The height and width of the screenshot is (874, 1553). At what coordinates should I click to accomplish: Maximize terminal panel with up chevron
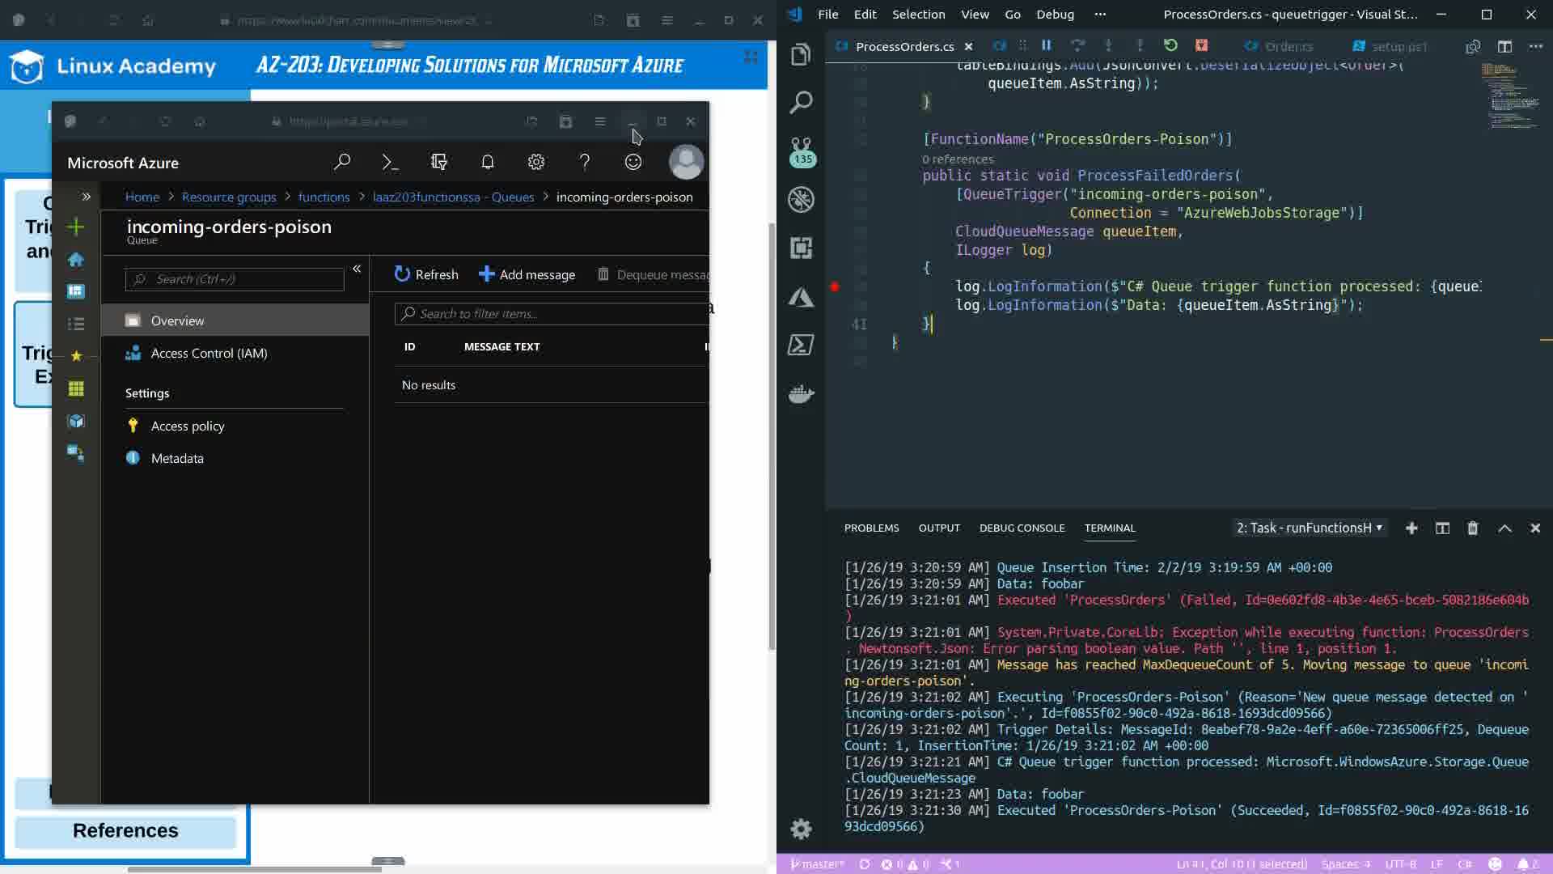(x=1504, y=528)
